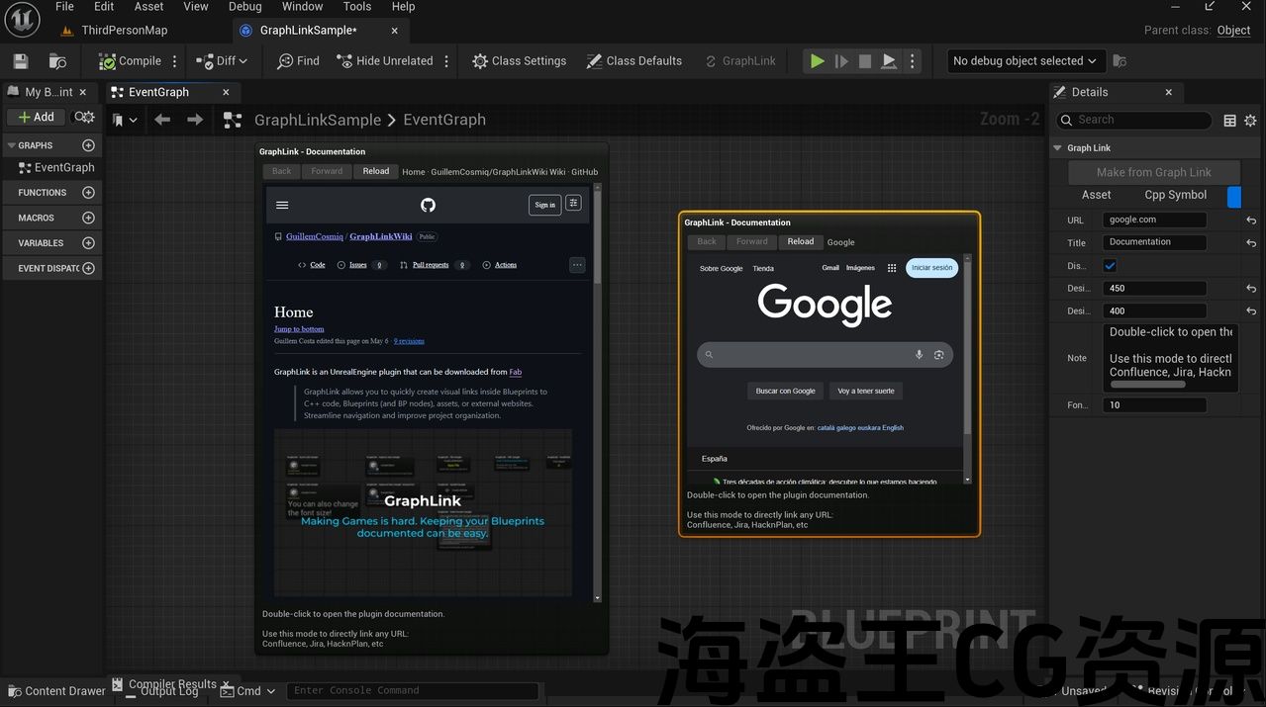This screenshot has height=707, width=1266.
Task: Click the navigate back arrow in graph
Action: pyautogui.click(x=162, y=120)
